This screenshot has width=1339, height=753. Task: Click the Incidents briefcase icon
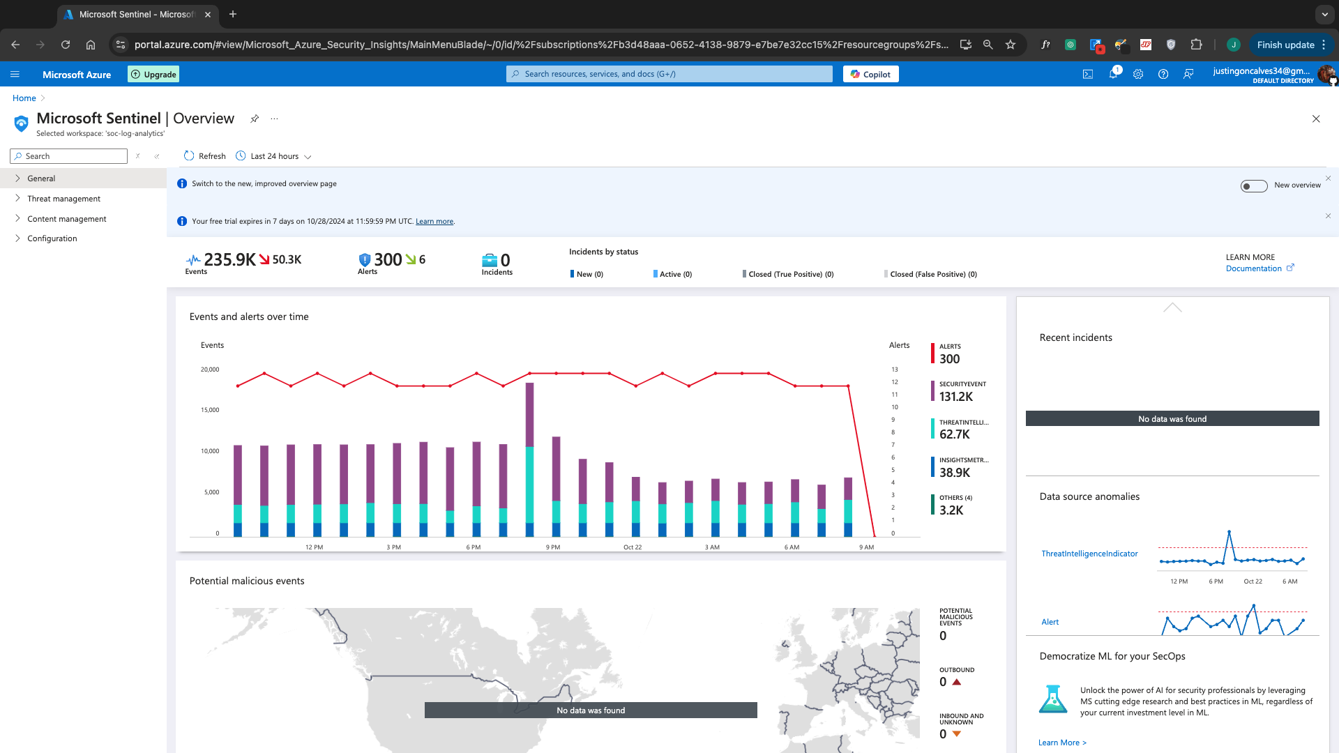[x=490, y=260]
